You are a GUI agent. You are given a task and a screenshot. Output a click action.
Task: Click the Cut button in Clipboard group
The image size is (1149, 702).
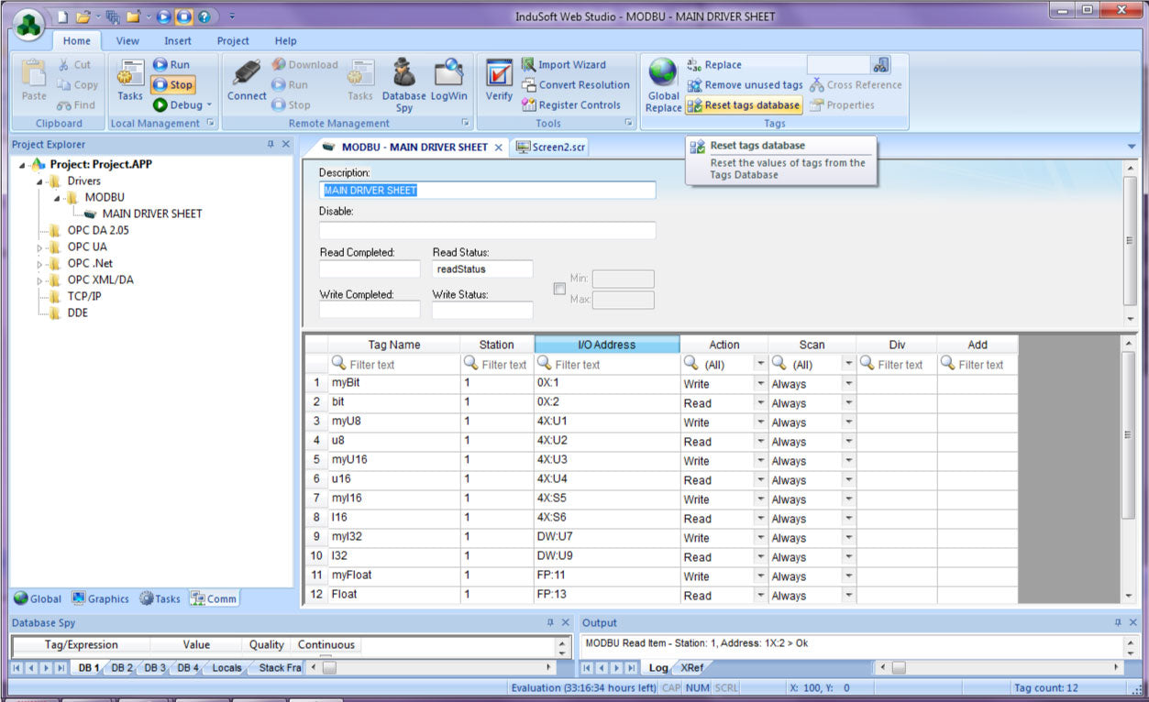tap(73, 65)
